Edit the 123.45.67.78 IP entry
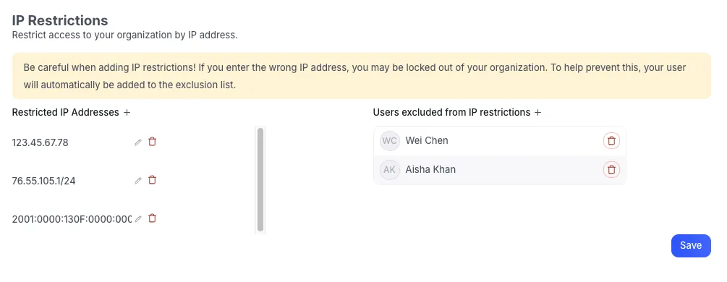 pyautogui.click(x=137, y=142)
